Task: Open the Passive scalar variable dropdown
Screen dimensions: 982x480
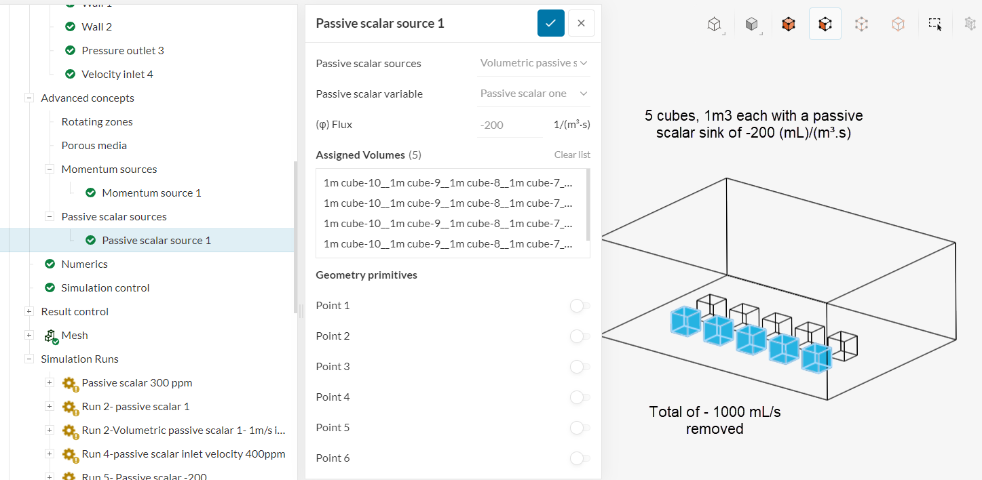Action: click(x=533, y=94)
